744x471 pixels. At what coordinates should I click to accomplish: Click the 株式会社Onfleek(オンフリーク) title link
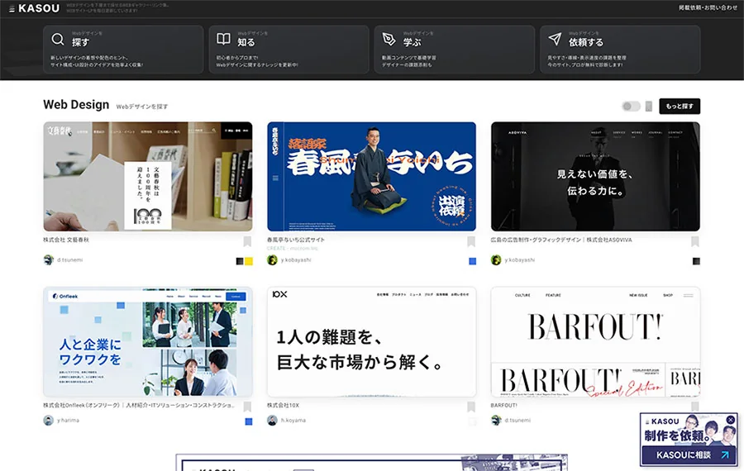pyautogui.click(x=139, y=406)
